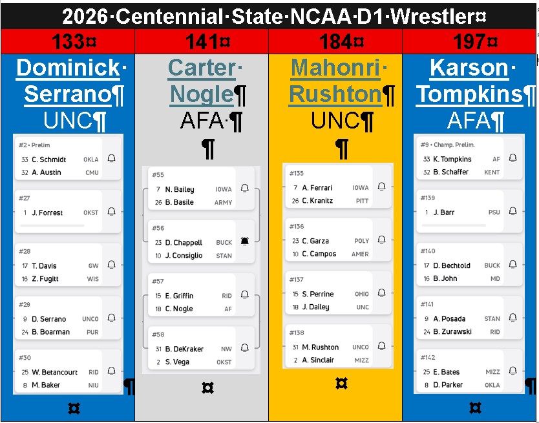
Task: Select the 133 weight class header
Action: (x=68, y=42)
